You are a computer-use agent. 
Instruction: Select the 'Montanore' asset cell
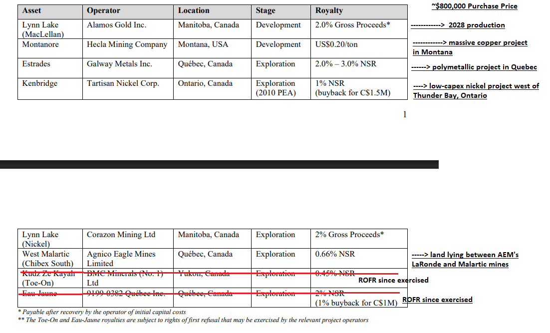coord(50,48)
